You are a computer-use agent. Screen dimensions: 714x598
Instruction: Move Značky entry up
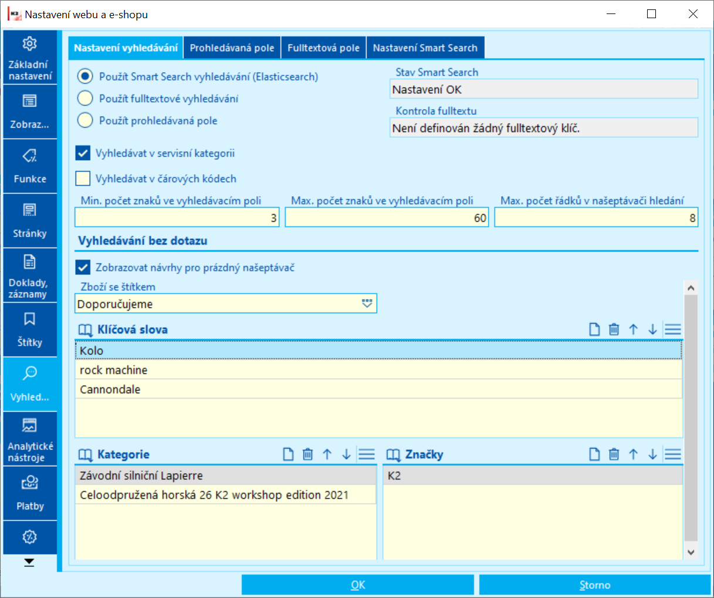[633, 454]
